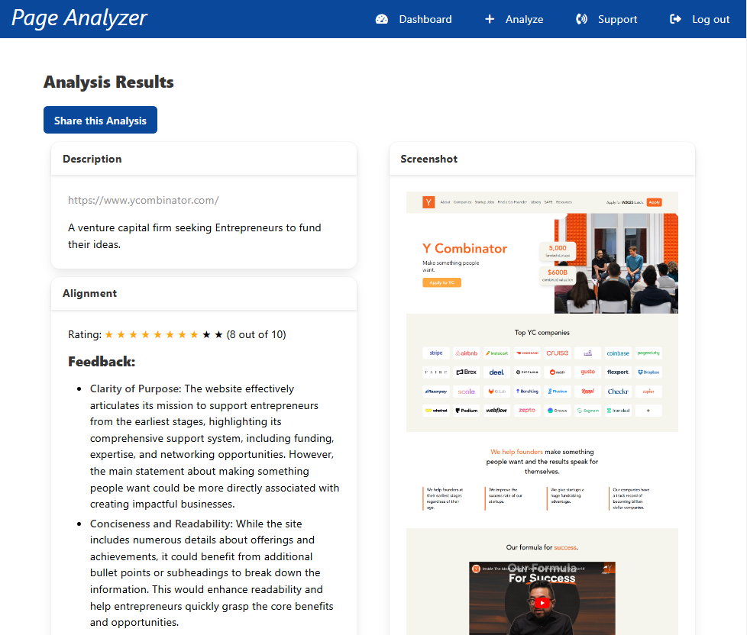Click the Clarity of Purpose feedback bullet
The image size is (747, 635).
coord(215,446)
